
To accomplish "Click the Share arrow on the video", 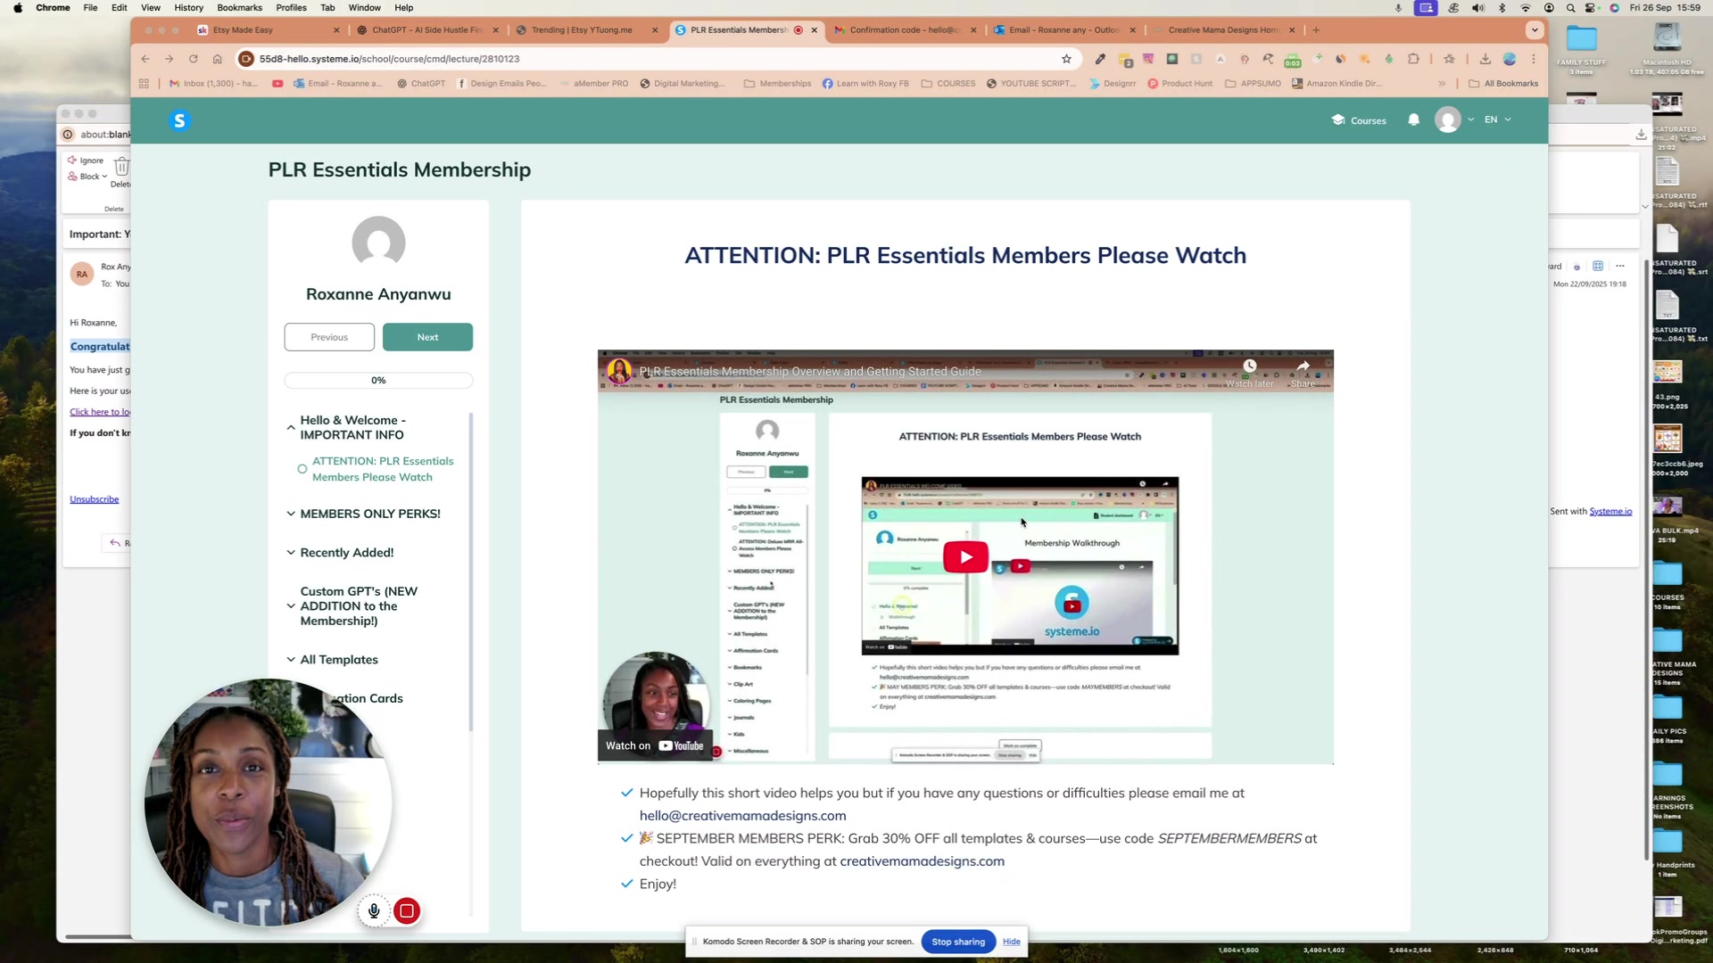I will coord(1303,373).
